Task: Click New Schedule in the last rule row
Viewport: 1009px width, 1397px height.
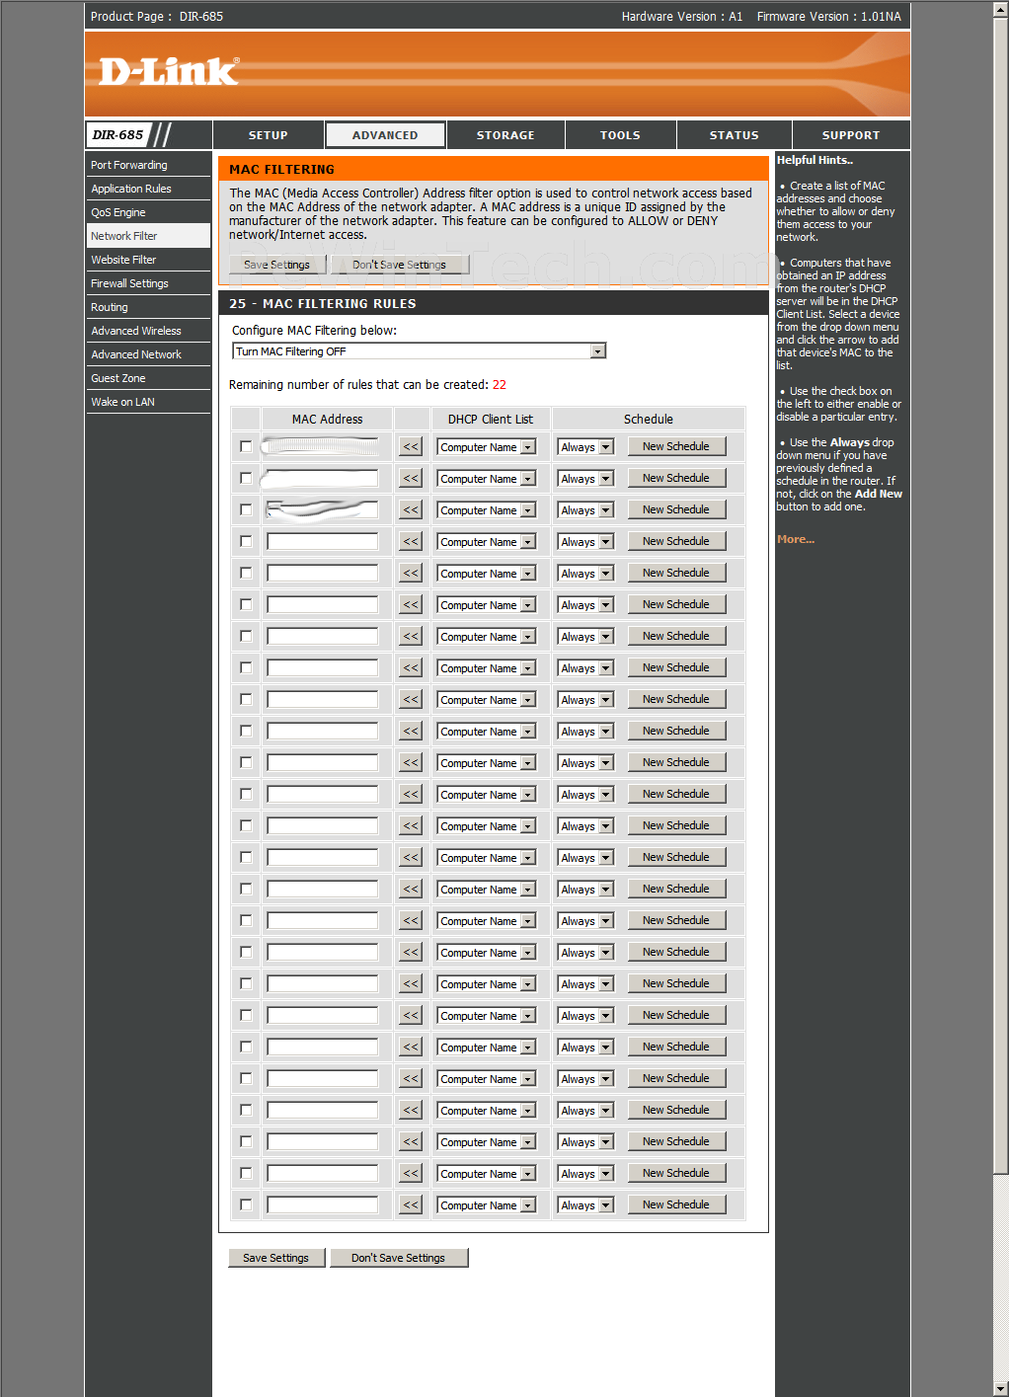Action: (x=676, y=1205)
